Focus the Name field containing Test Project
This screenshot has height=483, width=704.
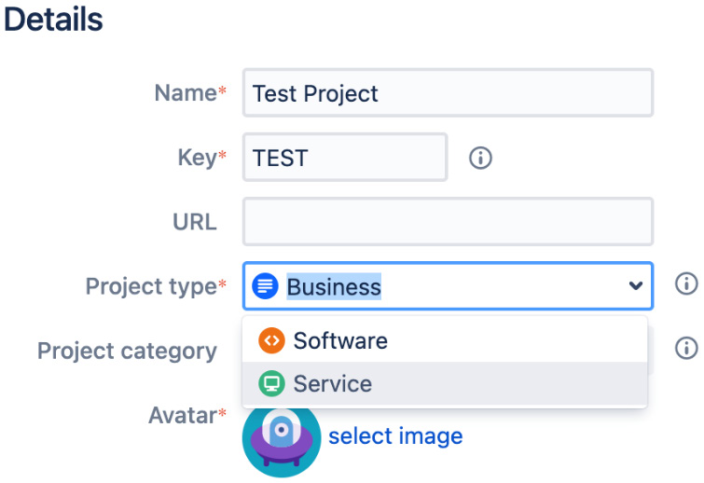[x=448, y=93]
